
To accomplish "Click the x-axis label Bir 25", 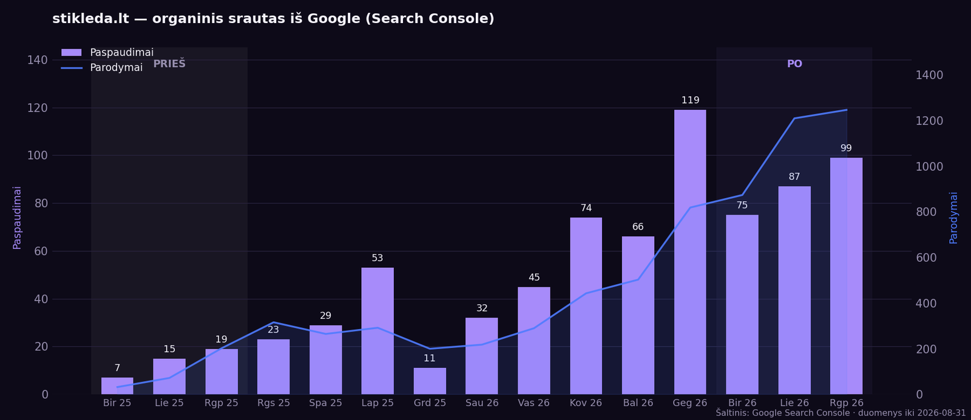I will coord(117,403).
